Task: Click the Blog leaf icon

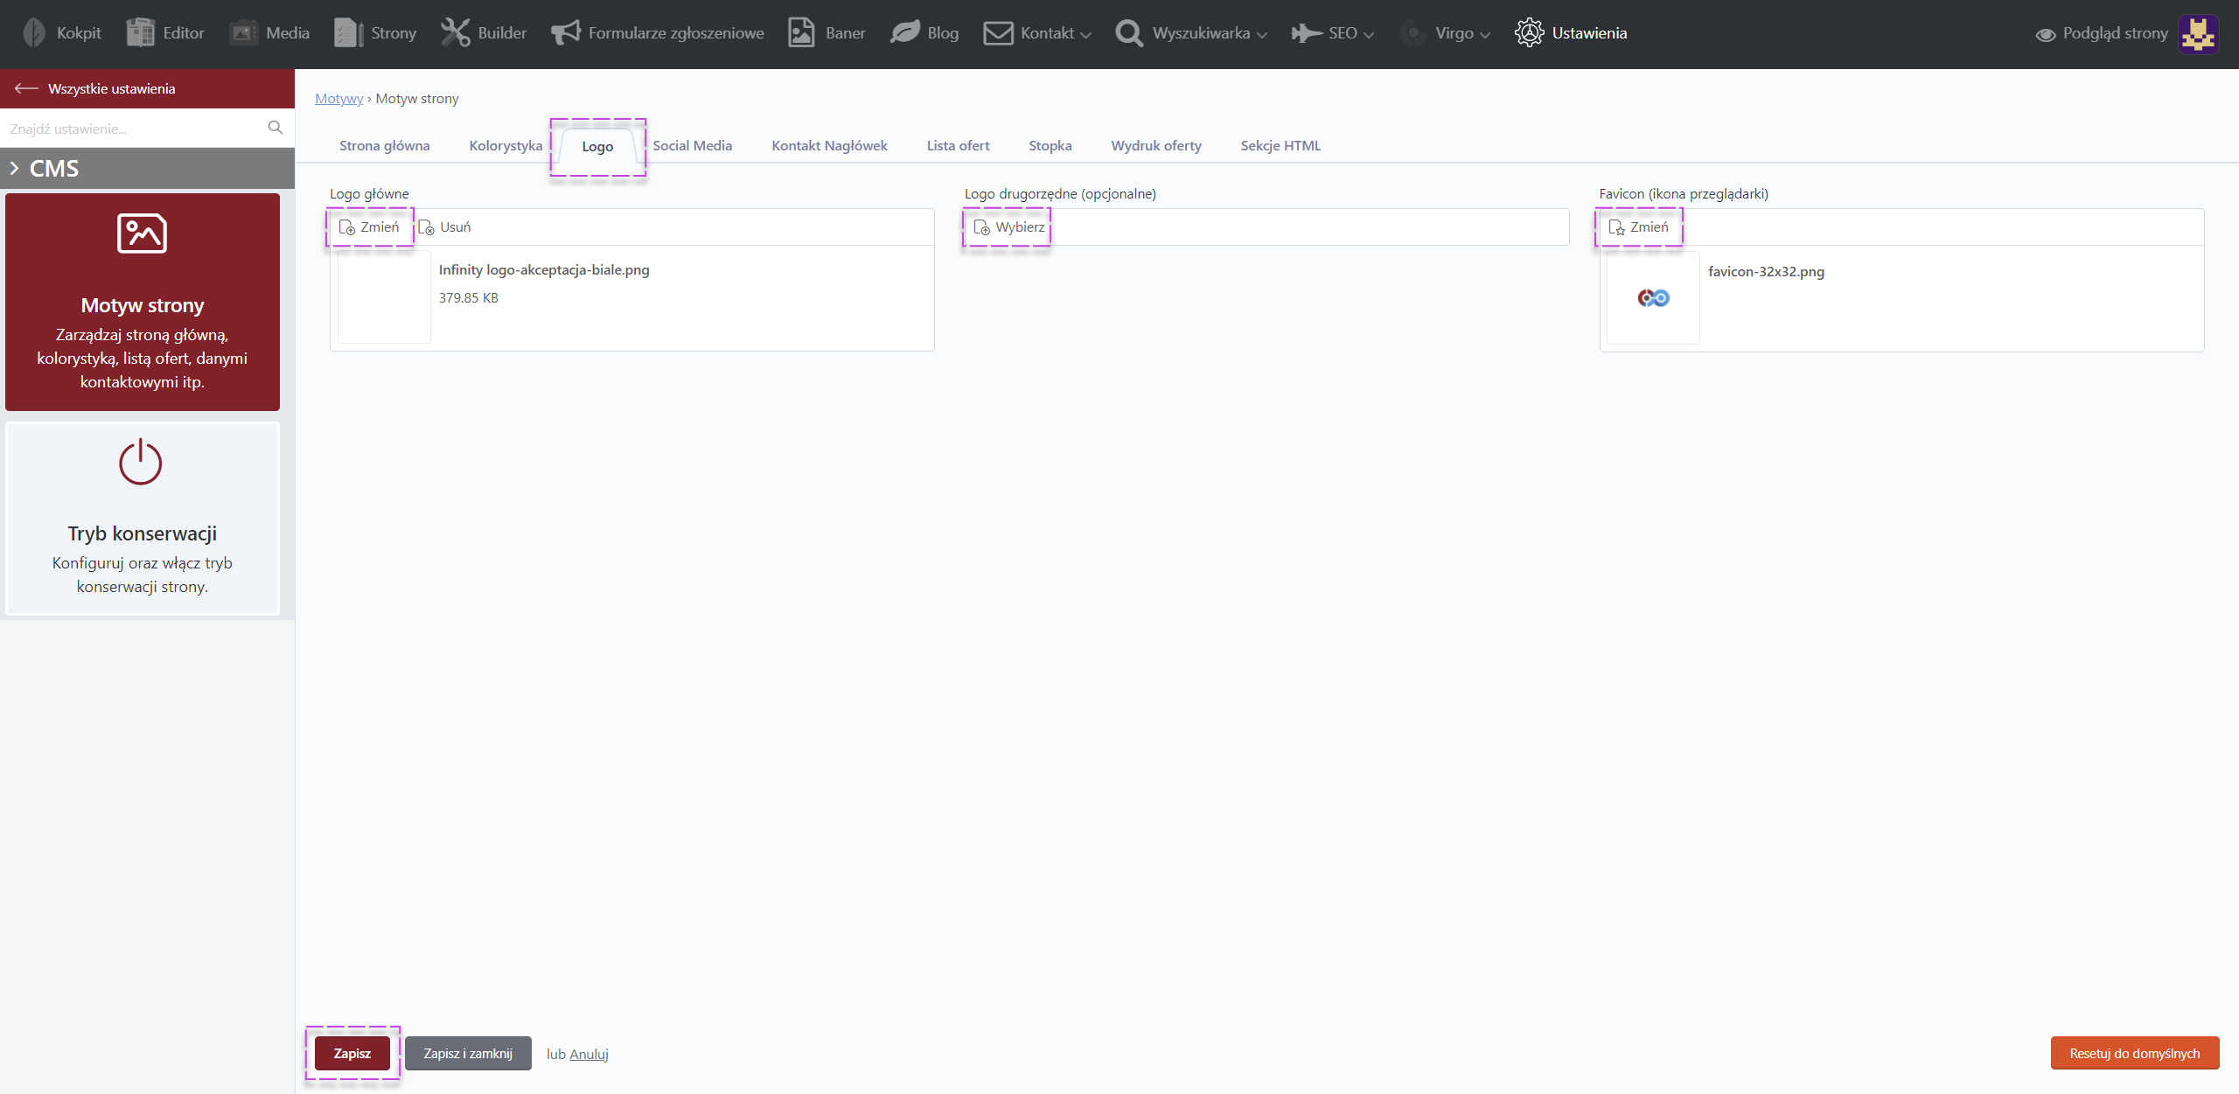Action: pos(905,33)
